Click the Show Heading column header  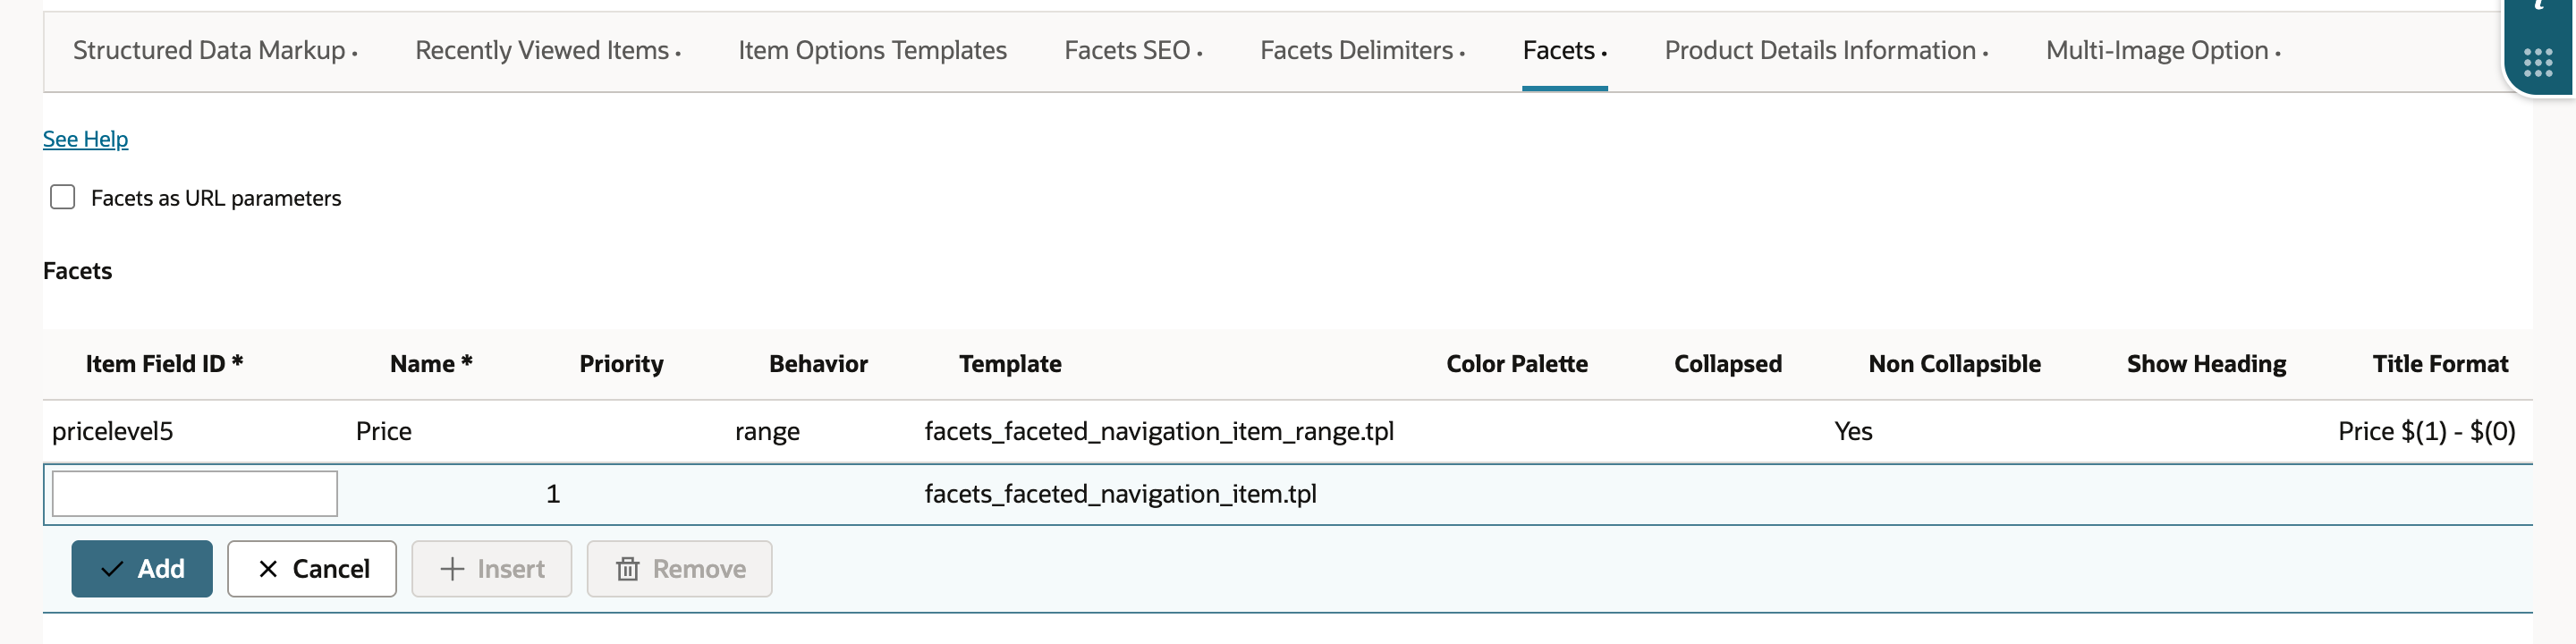pos(2206,364)
